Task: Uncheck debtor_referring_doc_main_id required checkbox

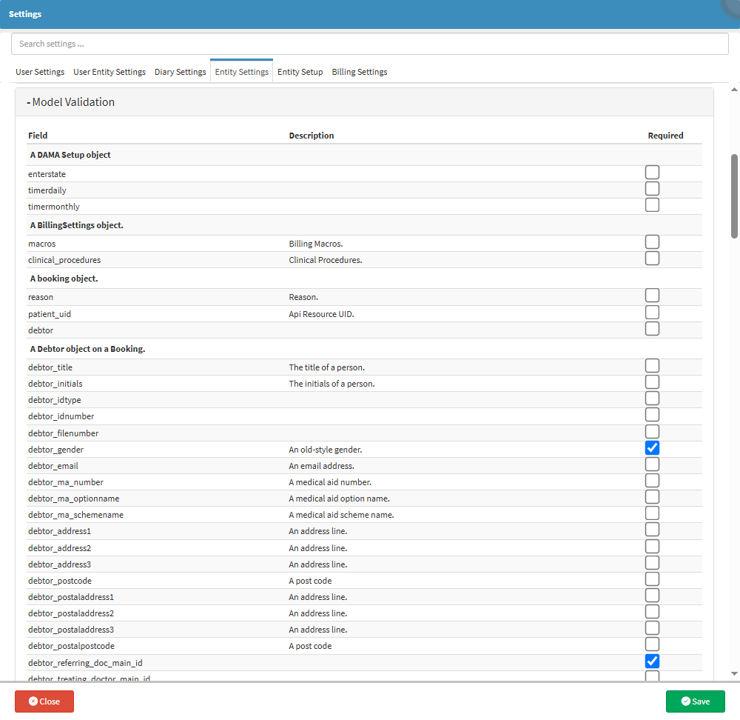Action: coord(652,661)
